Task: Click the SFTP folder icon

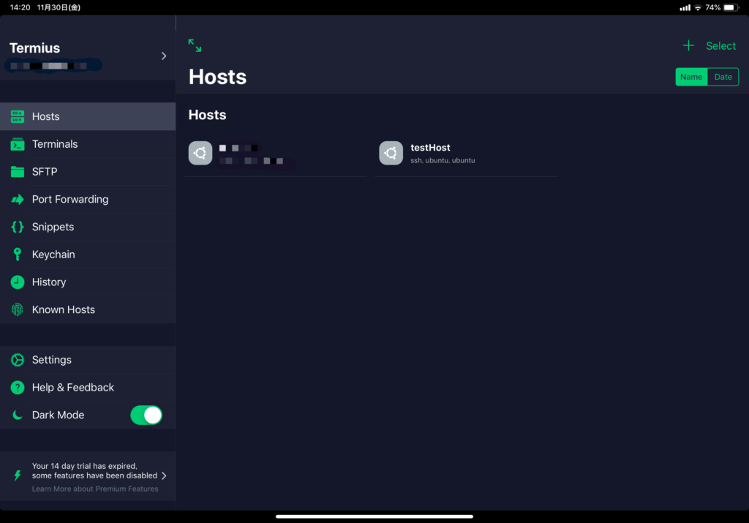Action: [18, 171]
